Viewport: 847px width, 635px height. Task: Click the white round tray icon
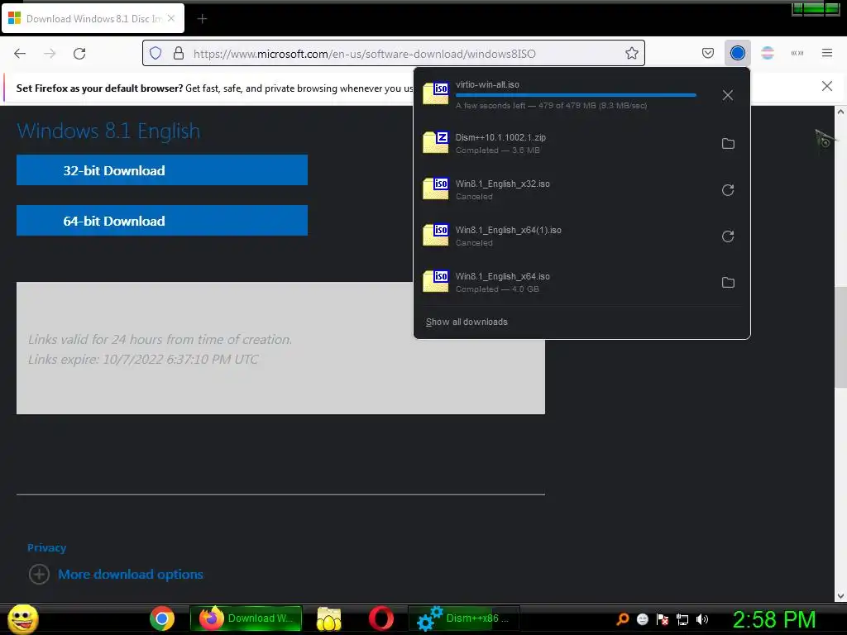(642, 619)
